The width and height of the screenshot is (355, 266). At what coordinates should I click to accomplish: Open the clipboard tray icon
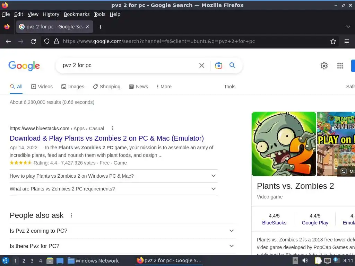(x=318, y=260)
